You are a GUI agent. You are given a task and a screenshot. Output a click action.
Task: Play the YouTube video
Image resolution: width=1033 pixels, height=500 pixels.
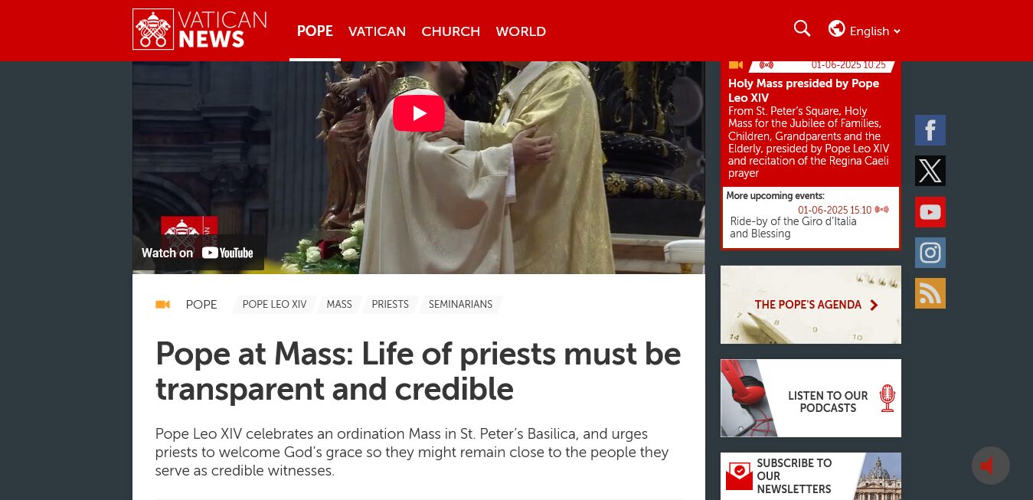click(419, 113)
